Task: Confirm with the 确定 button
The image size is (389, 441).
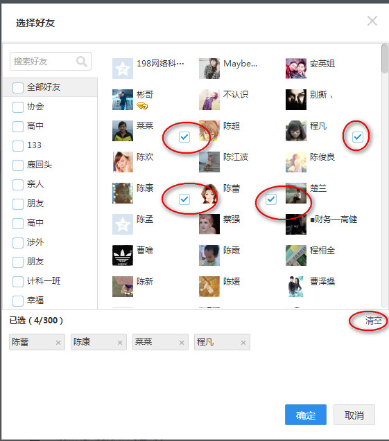Action: (306, 415)
